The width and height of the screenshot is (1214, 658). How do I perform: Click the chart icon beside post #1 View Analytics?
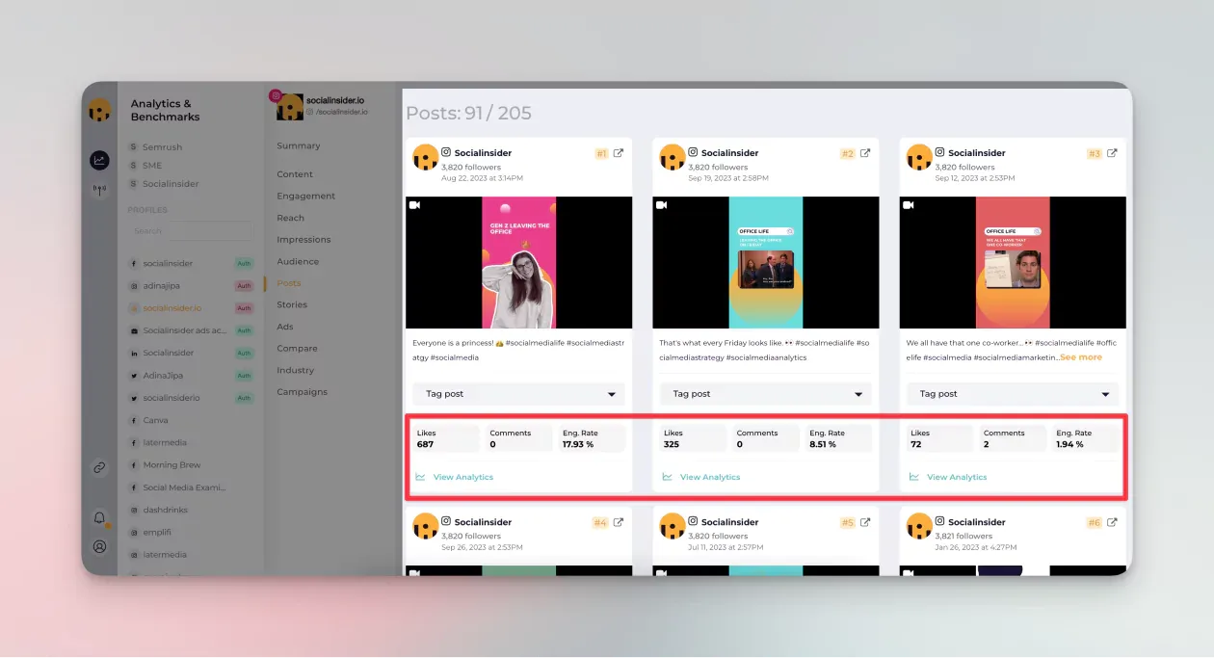pyautogui.click(x=420, y=477)
